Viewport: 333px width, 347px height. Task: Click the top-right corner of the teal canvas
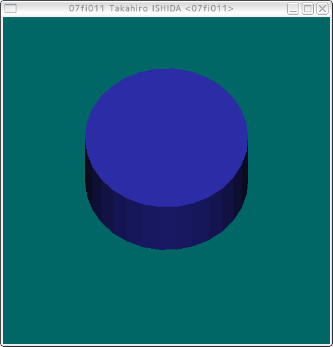329,18
